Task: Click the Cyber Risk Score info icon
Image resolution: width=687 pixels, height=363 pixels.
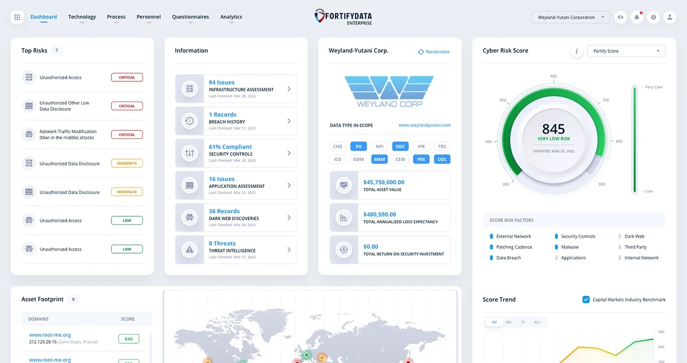Action: tap(577, 51)
